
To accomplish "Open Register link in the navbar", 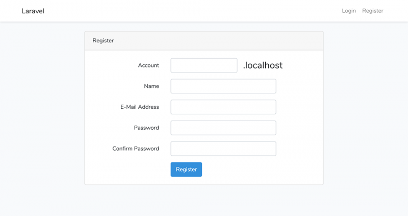I will (x=372, y=11).
